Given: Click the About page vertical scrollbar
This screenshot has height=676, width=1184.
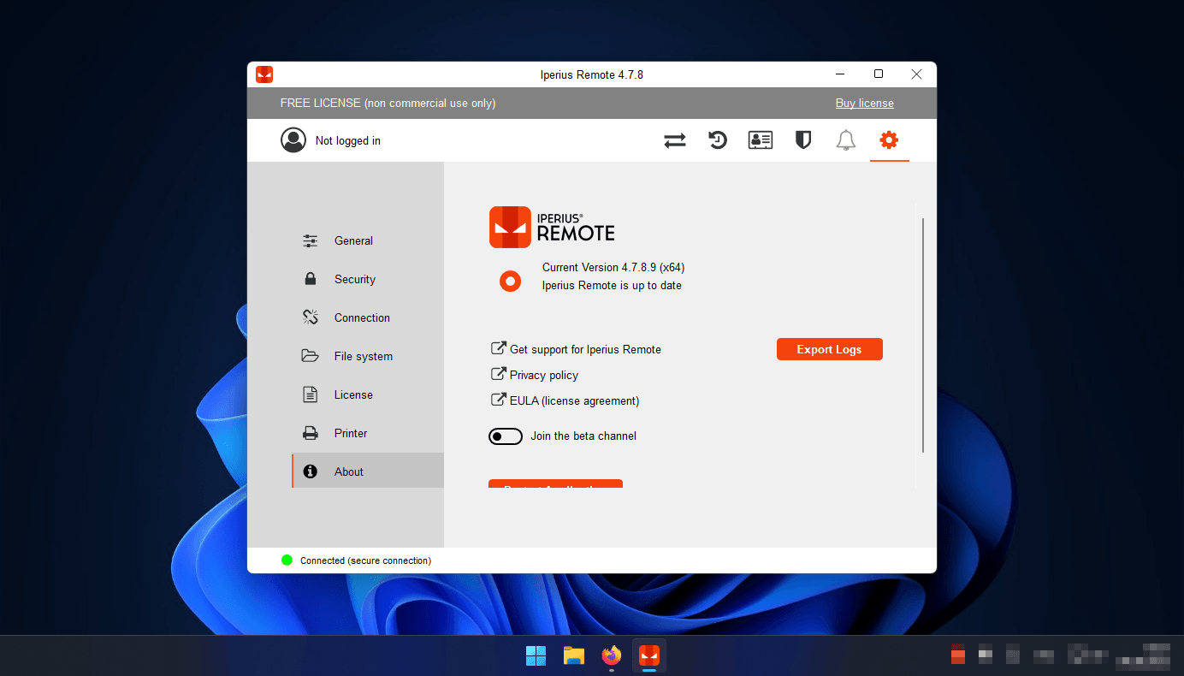Looking at the screenshot, I should click(x=923, y=335).
